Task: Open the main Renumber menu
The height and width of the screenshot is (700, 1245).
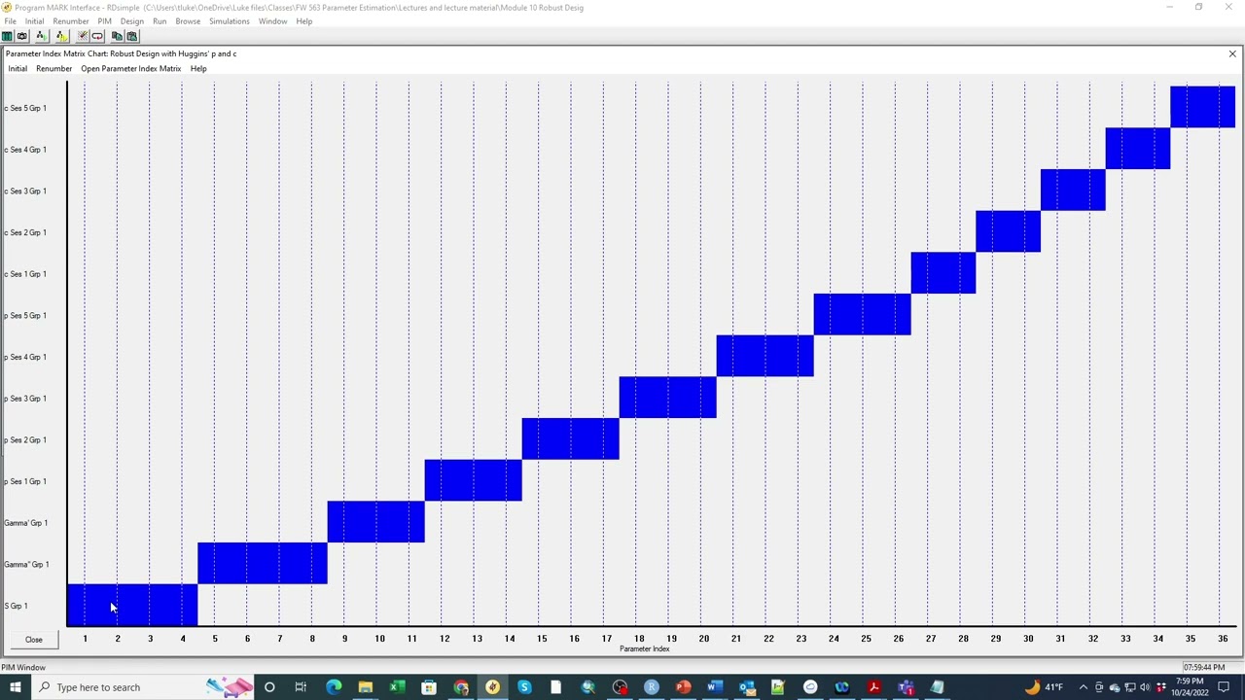Action: 71,21
